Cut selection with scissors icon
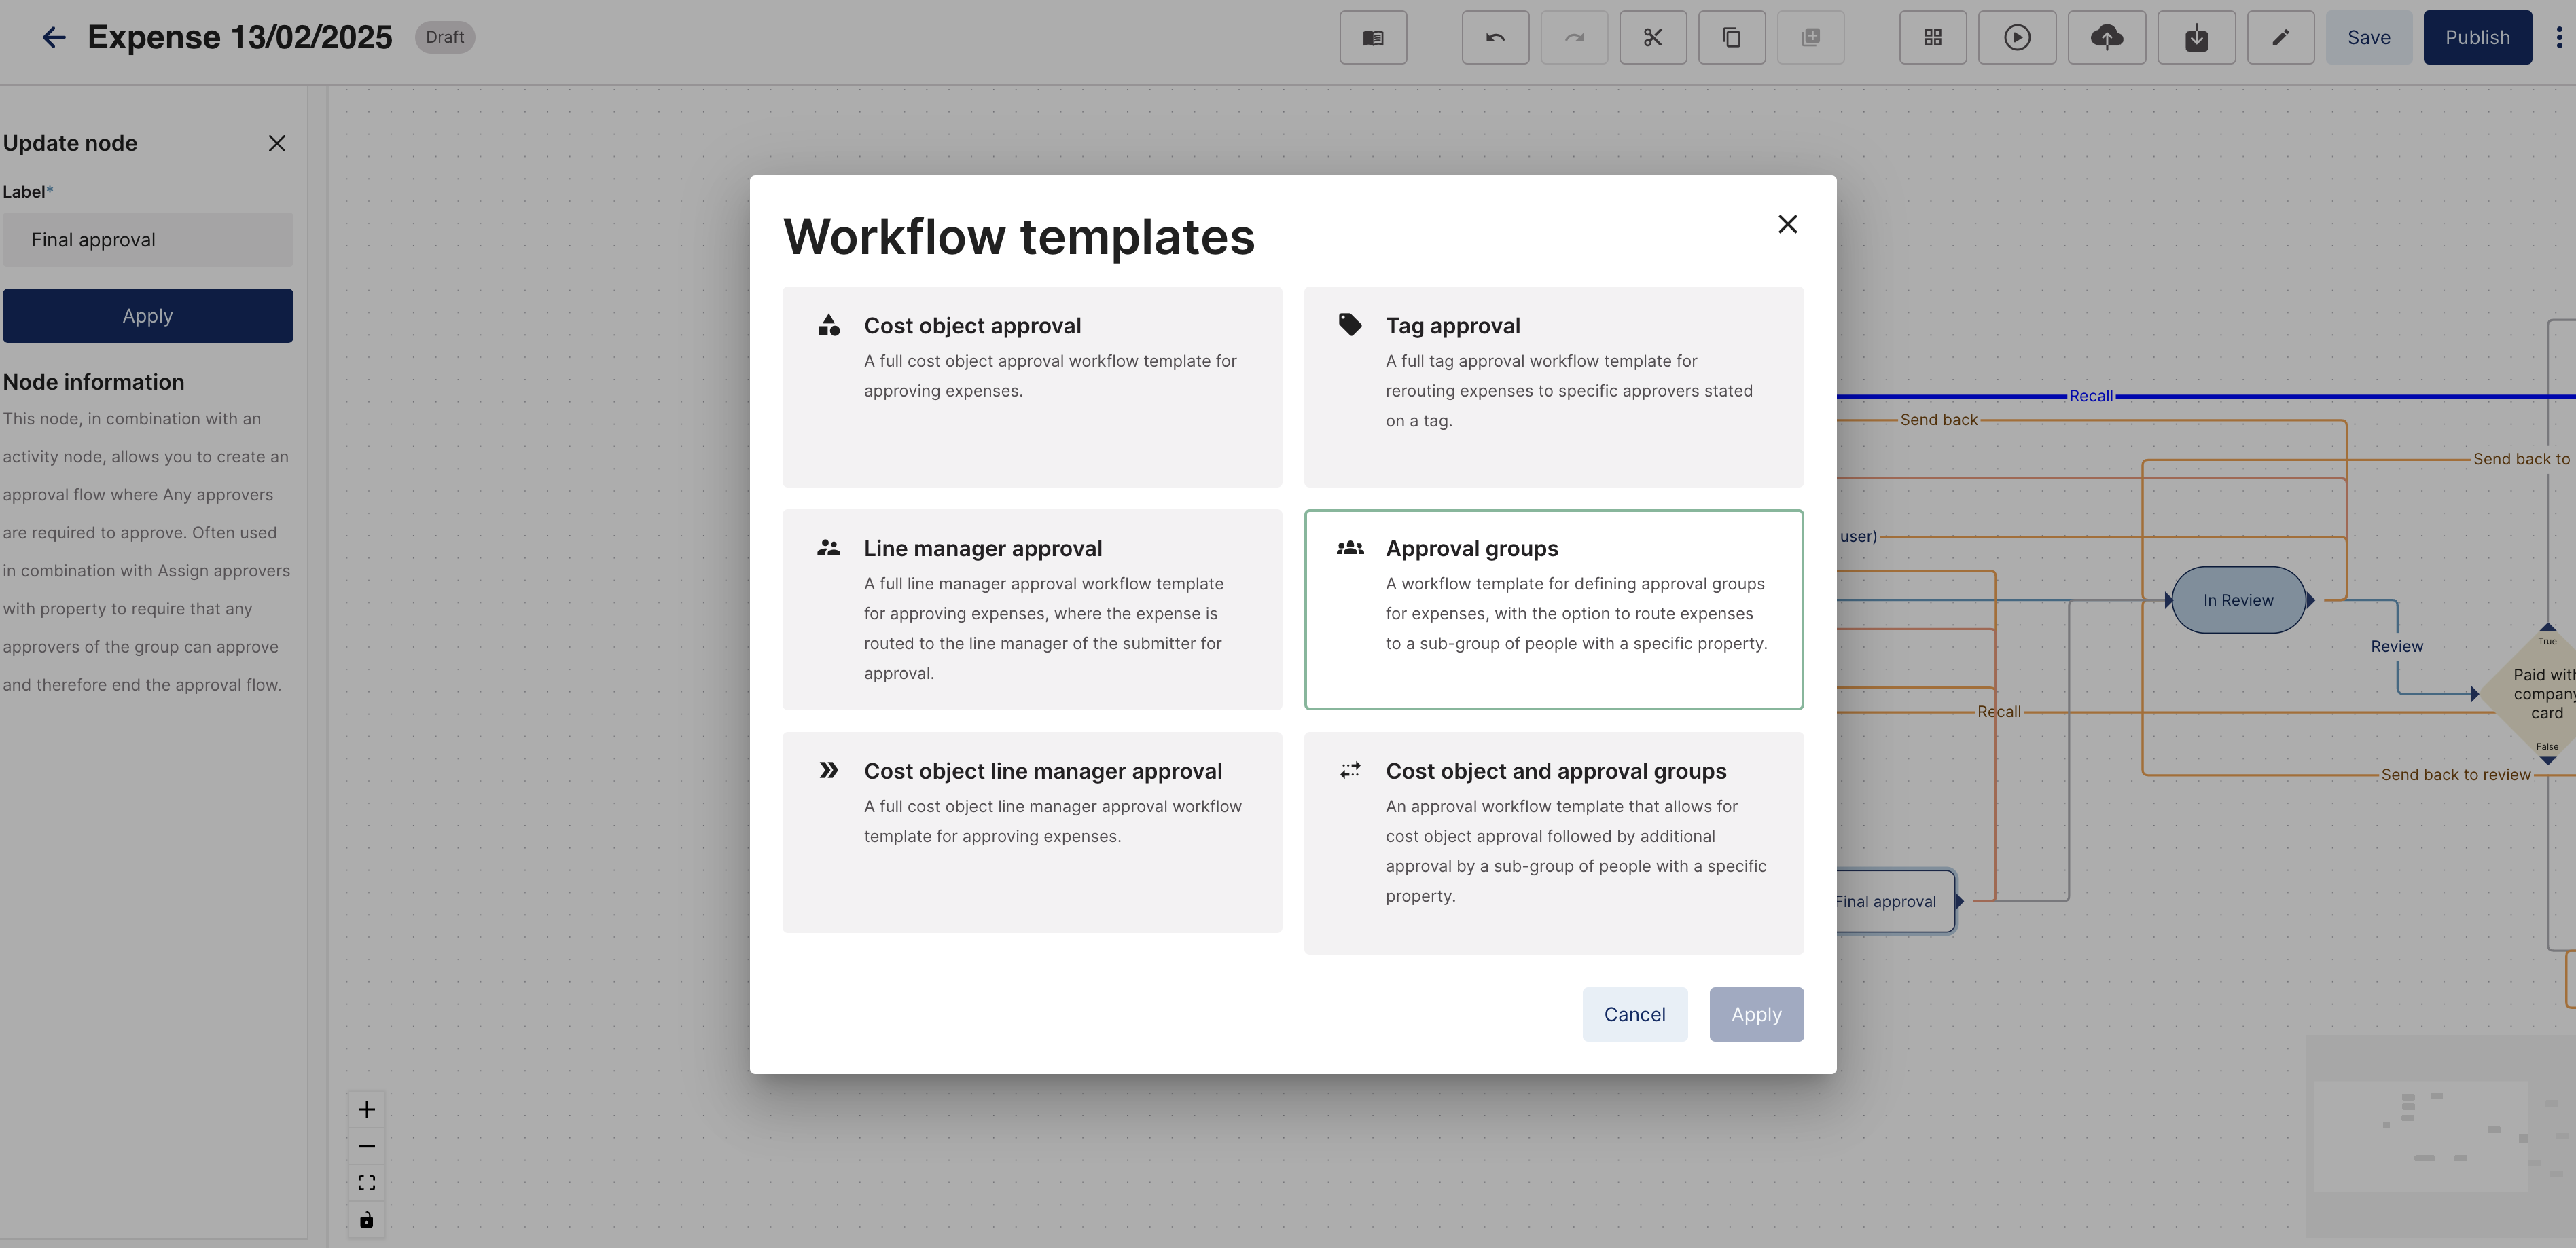 point(1653,38)
